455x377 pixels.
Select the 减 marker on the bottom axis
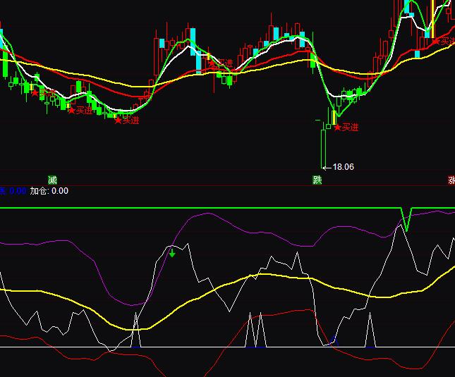[52, 180]
